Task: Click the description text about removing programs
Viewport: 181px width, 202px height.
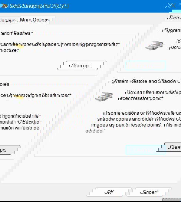Action: [60, 47]
